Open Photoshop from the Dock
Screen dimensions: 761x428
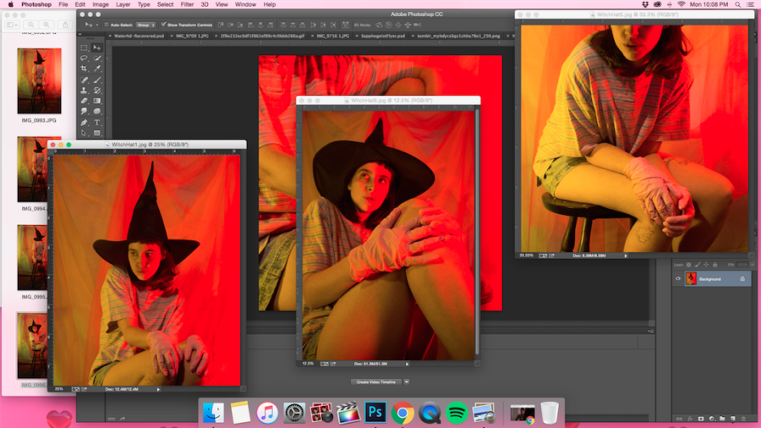coord(375,413)
